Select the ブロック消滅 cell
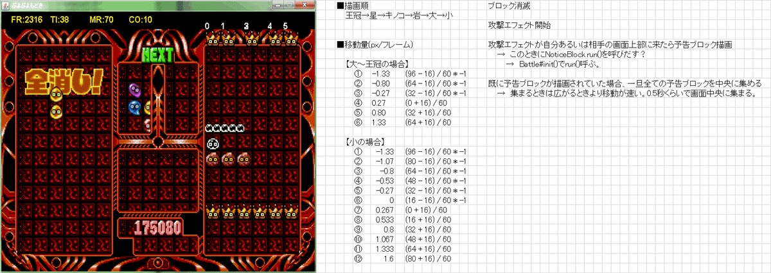This screenshot has width=771, height=273. pyautogui.click(x=510, y=6)
